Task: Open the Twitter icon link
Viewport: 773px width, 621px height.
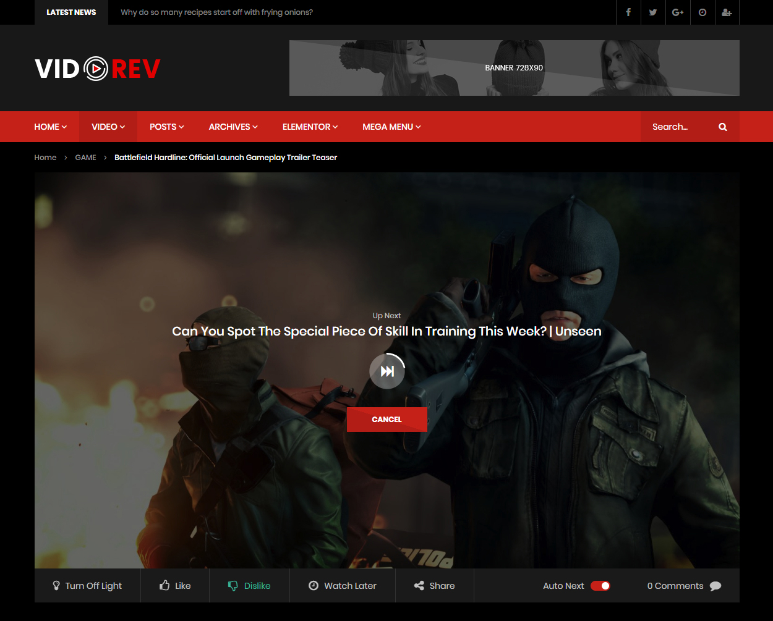Action: 653,12
